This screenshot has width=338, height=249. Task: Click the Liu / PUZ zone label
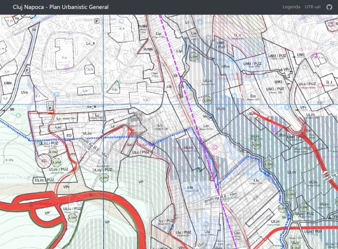[x=183, y=232]
